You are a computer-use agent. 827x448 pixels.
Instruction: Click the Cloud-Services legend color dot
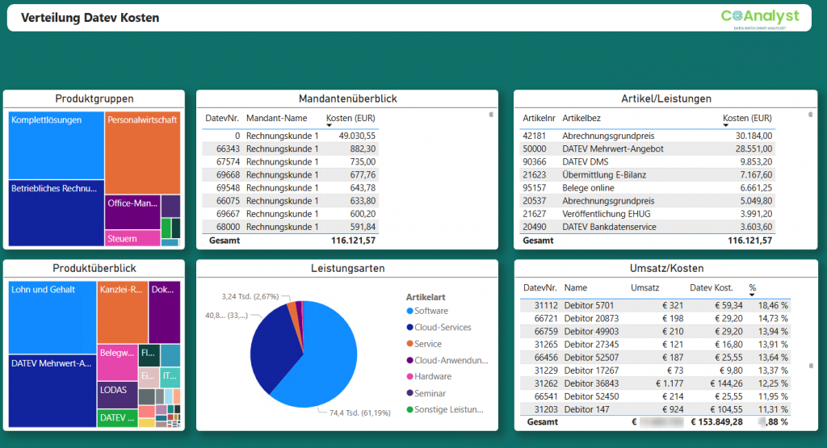tap(409, 327)
